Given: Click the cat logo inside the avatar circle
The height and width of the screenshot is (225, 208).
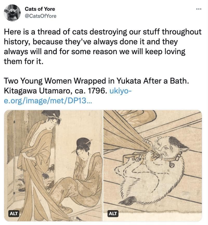Looking at the screenshot, I should click(x=12, y=12).
